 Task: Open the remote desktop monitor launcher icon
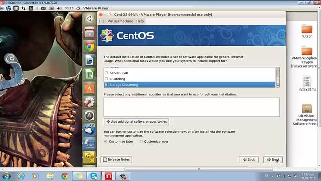click(x=89, y=143)
